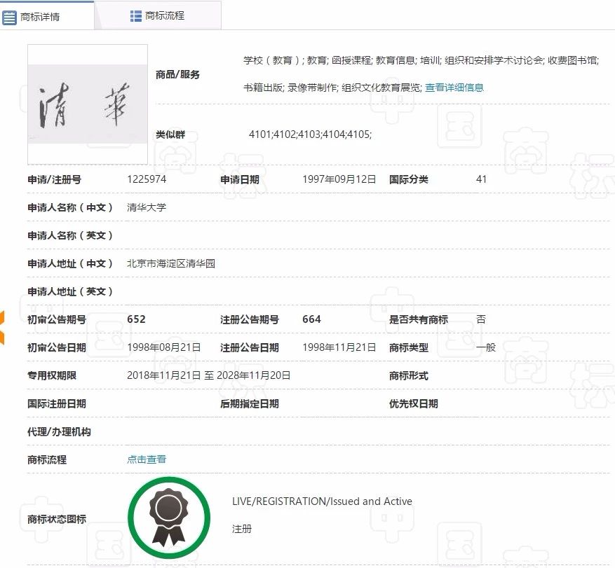This screenshot has width=615, height=568.
Task: Click the 清华 trademark image thumbnail
Action: click(x=88, y=104)
